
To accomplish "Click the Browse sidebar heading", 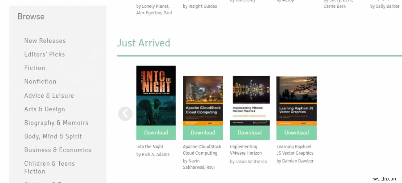I will pyautogui.click(x=31, y=17).
